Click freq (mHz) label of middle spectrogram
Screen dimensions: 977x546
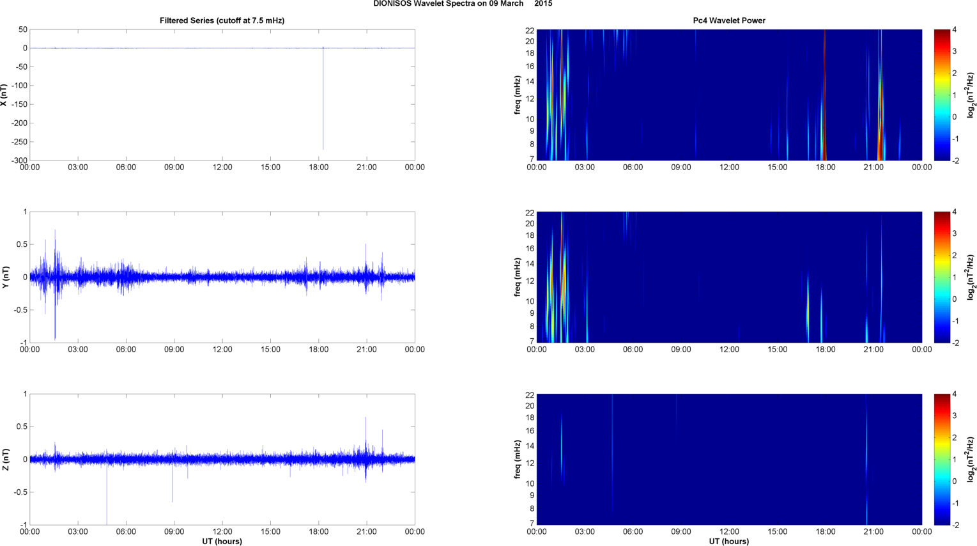coord(518,277)
